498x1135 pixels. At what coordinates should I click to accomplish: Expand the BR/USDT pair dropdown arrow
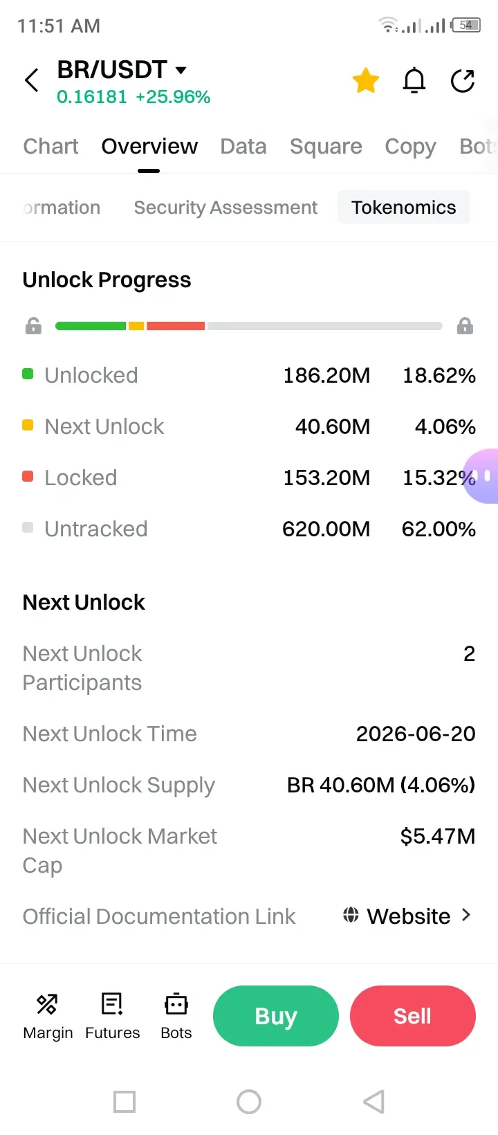pos(181,70)
